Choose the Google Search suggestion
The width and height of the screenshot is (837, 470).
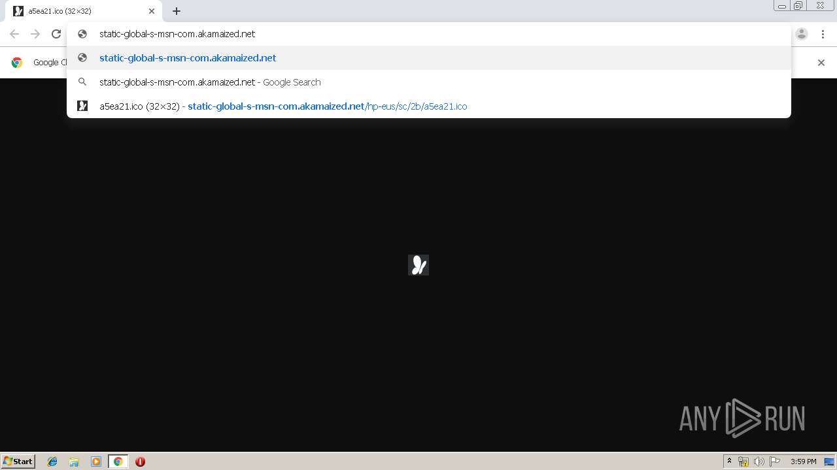pyautogui.click(x=429, y=82)
